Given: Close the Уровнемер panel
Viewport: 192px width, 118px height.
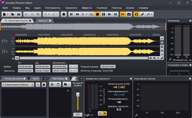Looking at the screenshot, I should pos(190,21).
